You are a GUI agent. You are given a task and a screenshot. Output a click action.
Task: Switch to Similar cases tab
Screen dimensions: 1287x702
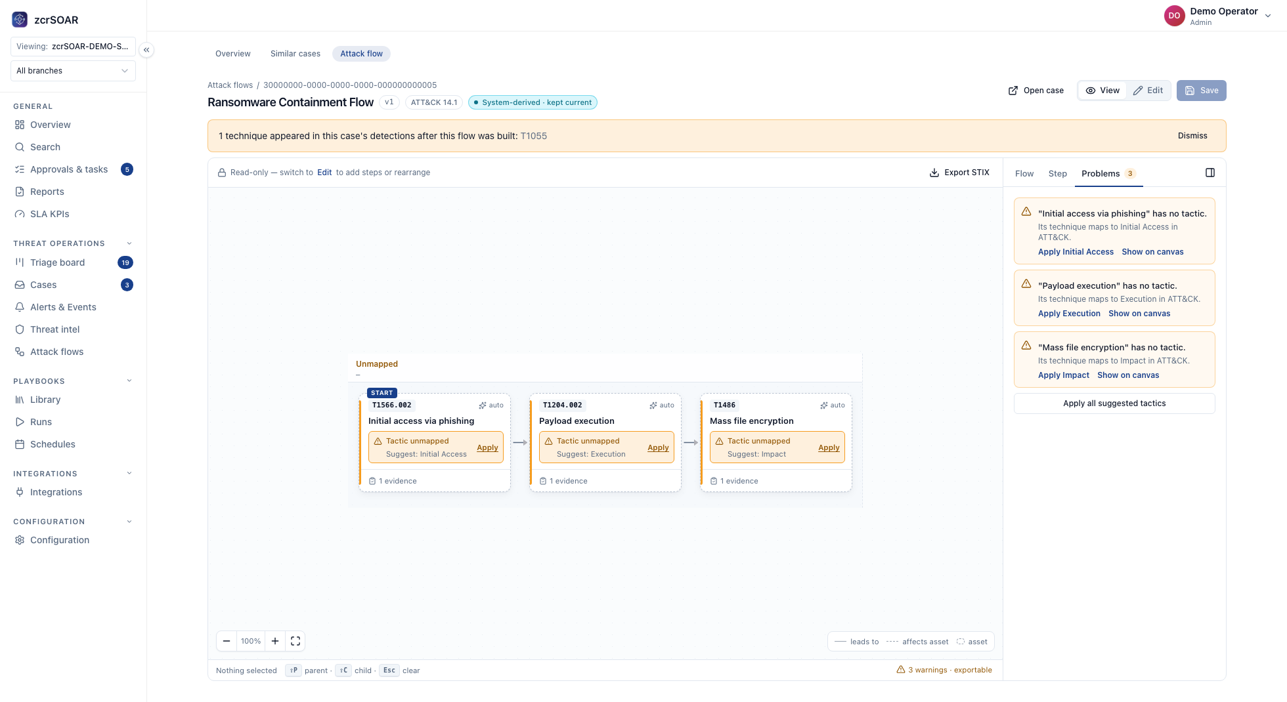[x=295, y=54]
